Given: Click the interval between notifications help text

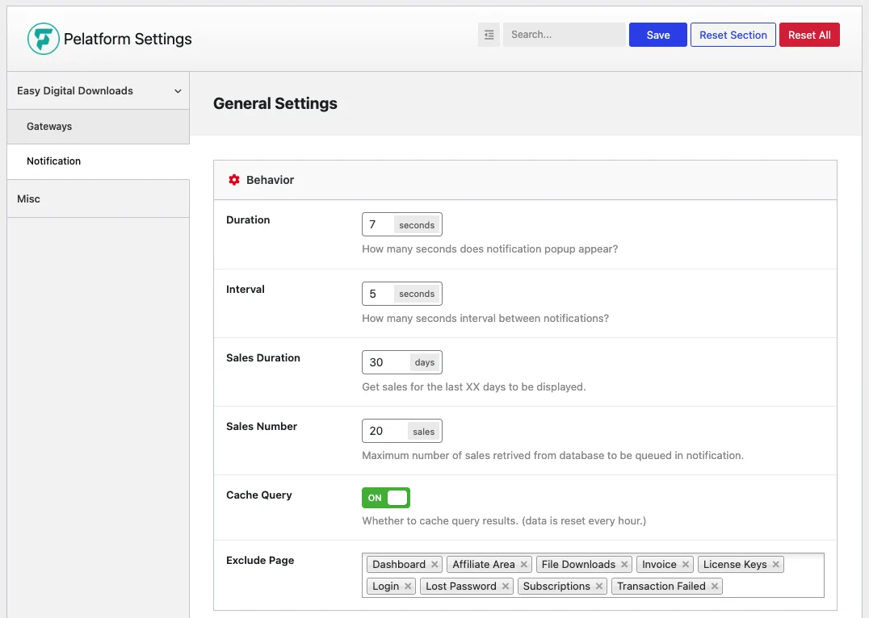Looking at the screenshot, I should pyautogui.click(x=485, y=319).
